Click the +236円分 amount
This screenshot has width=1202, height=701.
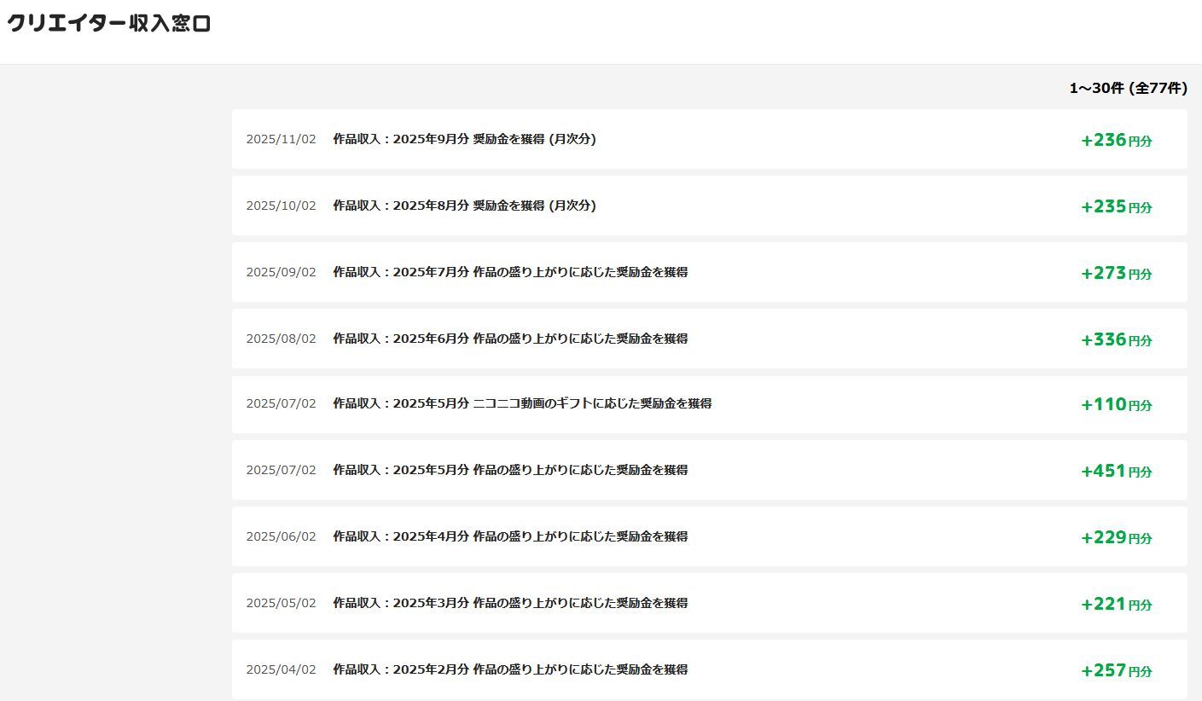tap(1116, 140)
